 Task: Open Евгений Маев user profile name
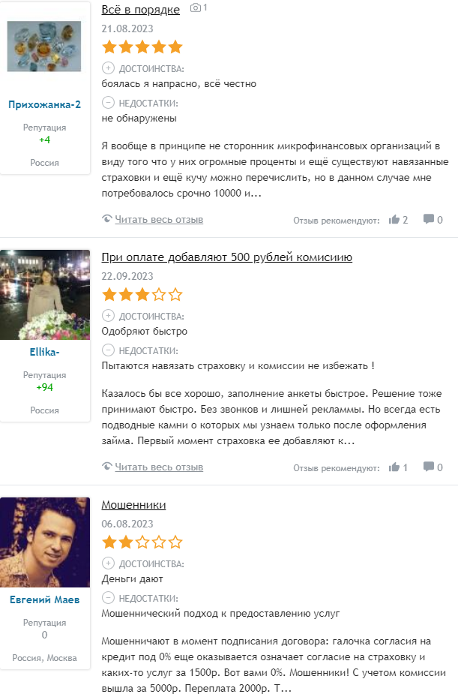click(45, 599)
